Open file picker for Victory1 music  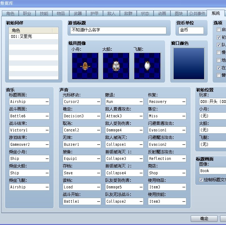click(x=47, y=130)
